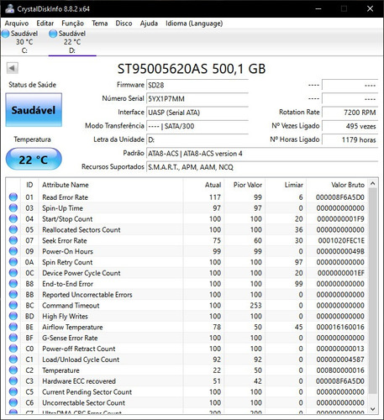384x420 pixels.
Task: Click the scrollbar down arrow in attribute list
Action: (x=372, y=409)
